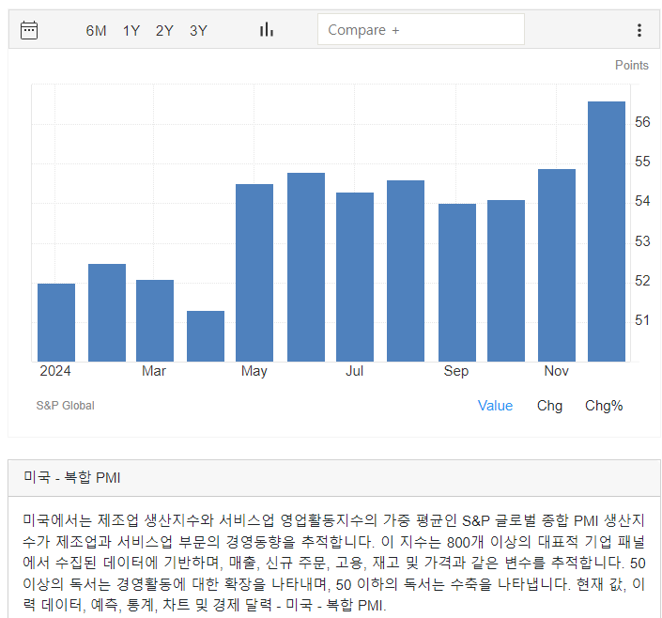Click the bar above May label
The height and width of the screenshot is (618, 662).
[254, 273]
